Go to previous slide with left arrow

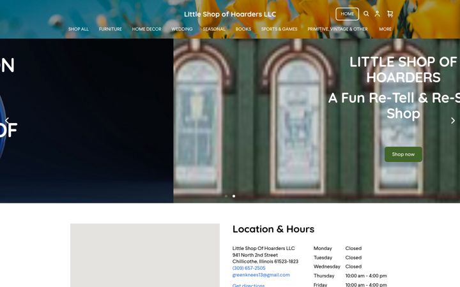pyautogui.click(x=7, y=121)
